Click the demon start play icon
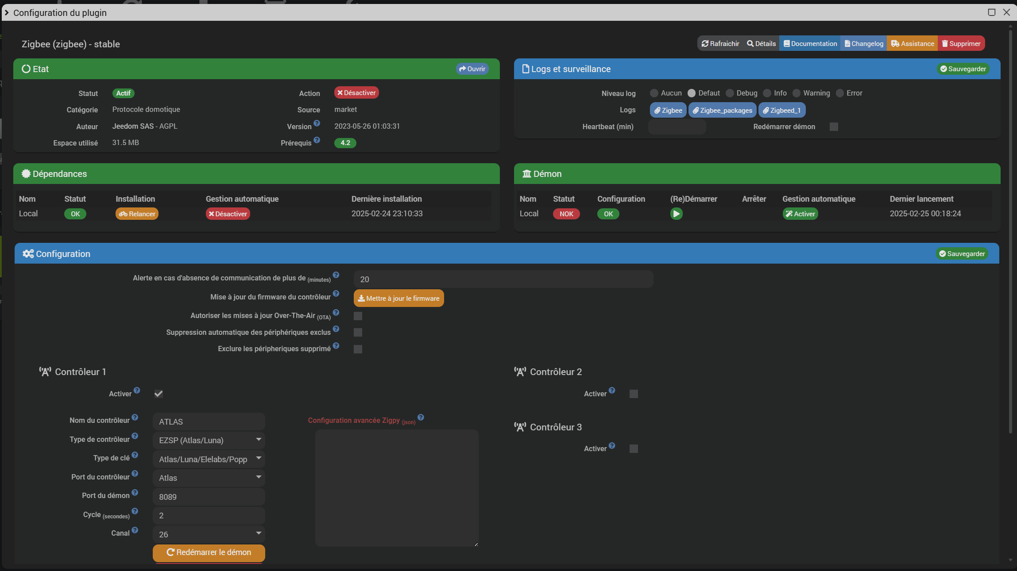 (676, 214)
